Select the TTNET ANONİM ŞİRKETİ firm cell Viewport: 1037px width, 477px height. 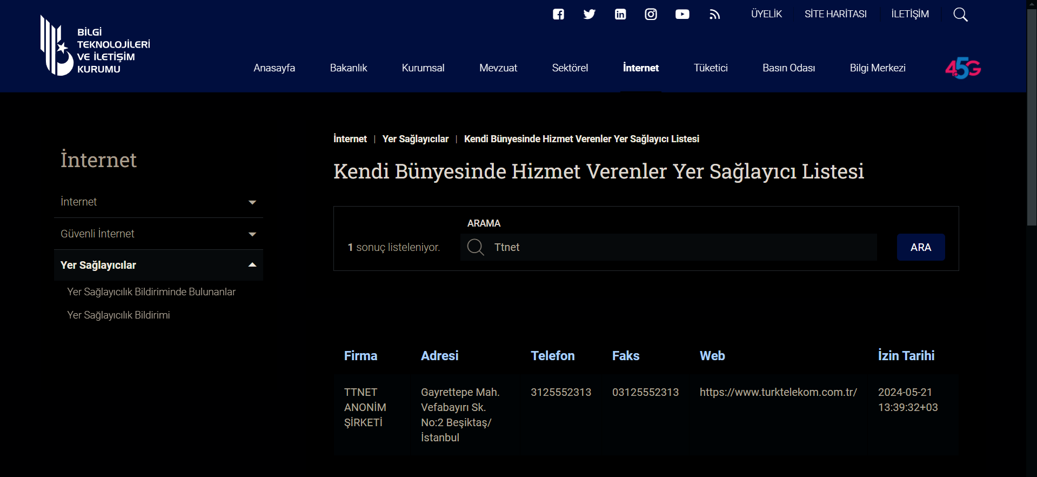pos(365,407)
